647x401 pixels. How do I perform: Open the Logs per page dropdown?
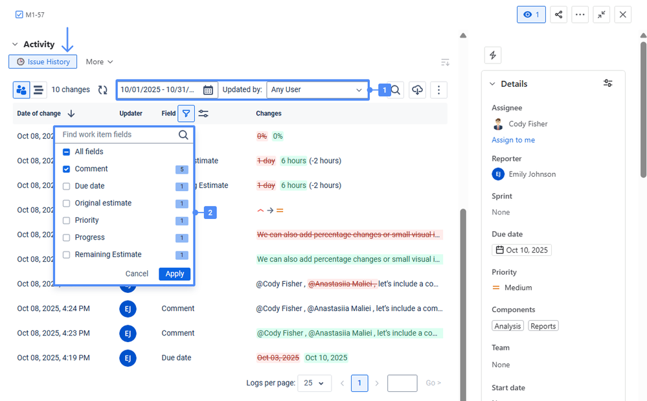point(314,383)
